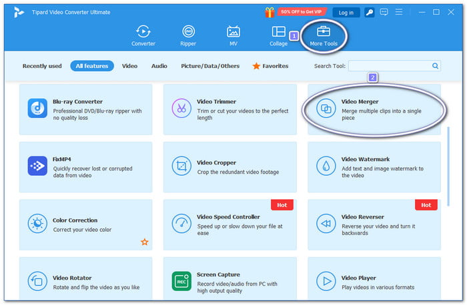Click 'Trim or cut your videos' description

(242, 115)
